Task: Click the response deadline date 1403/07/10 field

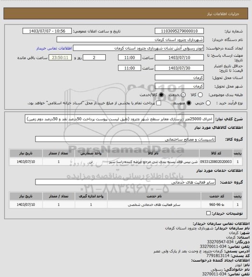Action: coord(179,58)
